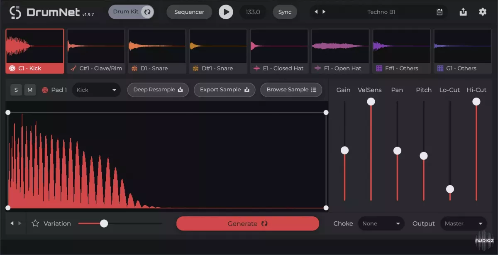Viewport: 498px width, 255px height.
Task: Click the Pad 1 kick icon
Action: [45, 90]
